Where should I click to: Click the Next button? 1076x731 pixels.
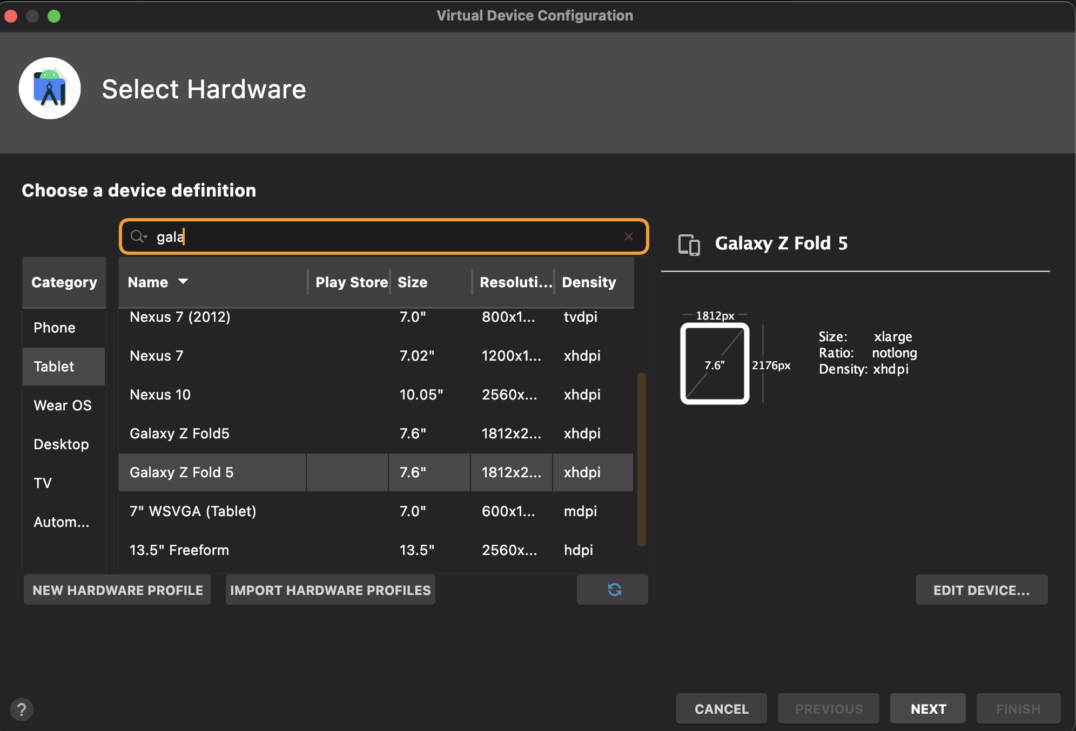point(927,708)
